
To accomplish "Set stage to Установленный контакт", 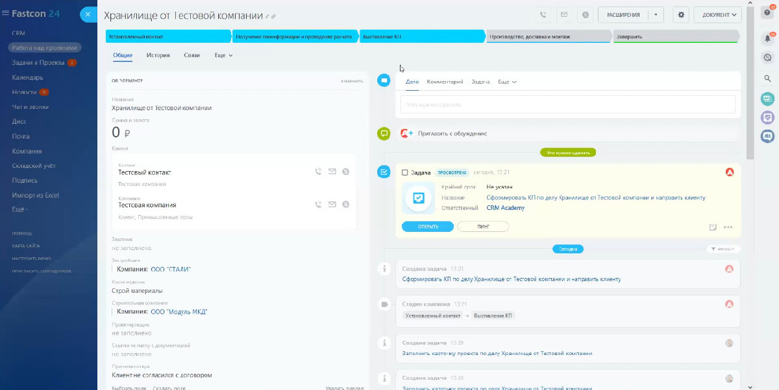I will [167, 36].
